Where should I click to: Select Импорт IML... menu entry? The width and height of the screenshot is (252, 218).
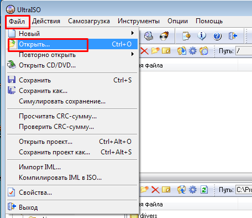(x=72, y=167)
